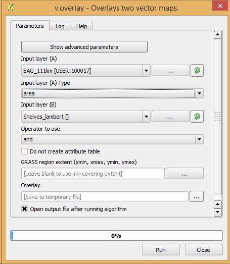
Task: Click the GRASS region extent input field
Action: click(x=93, y=174)
